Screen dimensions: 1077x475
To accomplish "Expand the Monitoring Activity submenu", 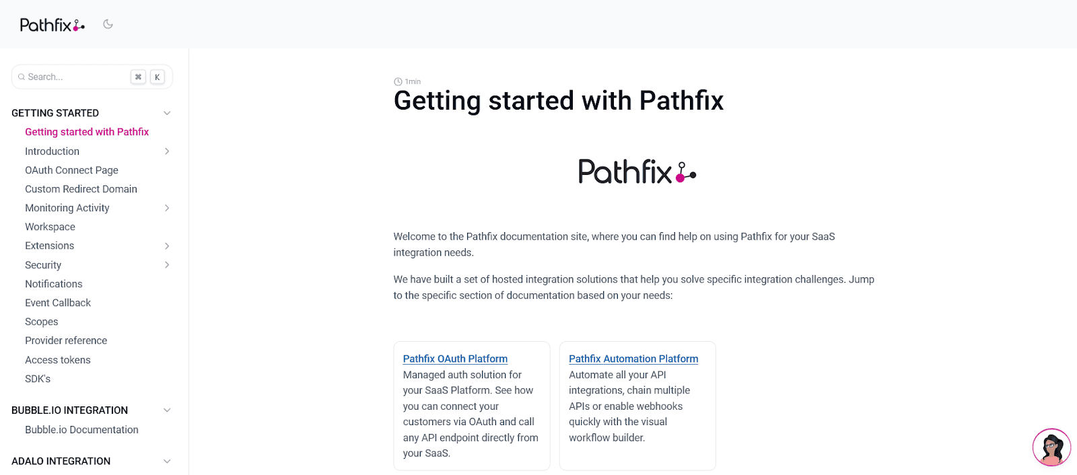I will [x=167, y=208].
